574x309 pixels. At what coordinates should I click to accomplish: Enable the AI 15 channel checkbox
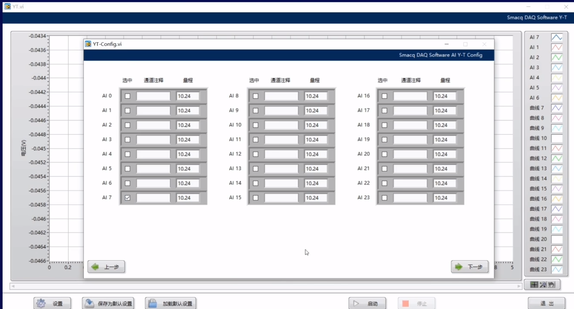[256, 198]
